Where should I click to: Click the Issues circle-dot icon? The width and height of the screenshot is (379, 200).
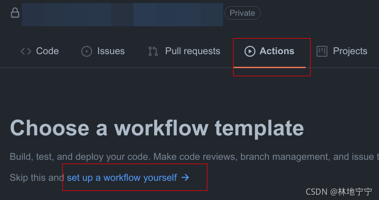(x=86, y=51)
